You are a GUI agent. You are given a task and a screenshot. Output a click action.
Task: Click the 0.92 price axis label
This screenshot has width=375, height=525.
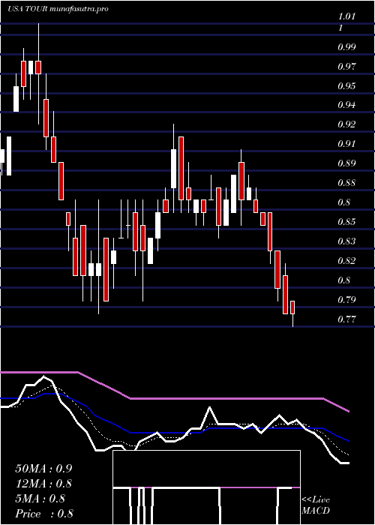(x=346, y=124)
